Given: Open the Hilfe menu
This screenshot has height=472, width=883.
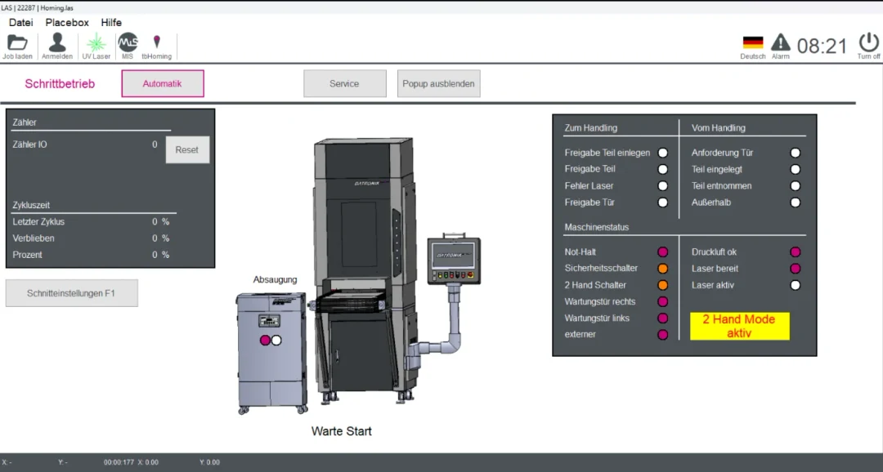Looking at the screenshot, I should (x=111, y=22).
